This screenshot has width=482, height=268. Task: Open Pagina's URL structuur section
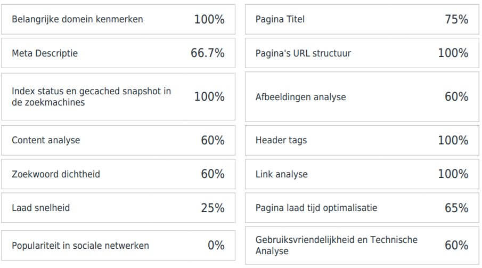tap(362, 53)
